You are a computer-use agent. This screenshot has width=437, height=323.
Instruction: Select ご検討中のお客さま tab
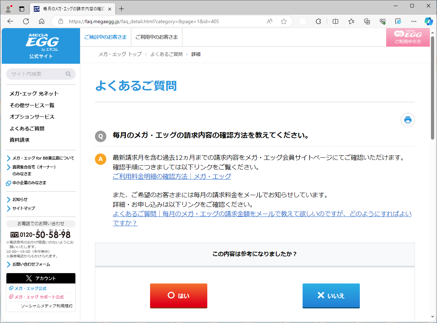106,37
